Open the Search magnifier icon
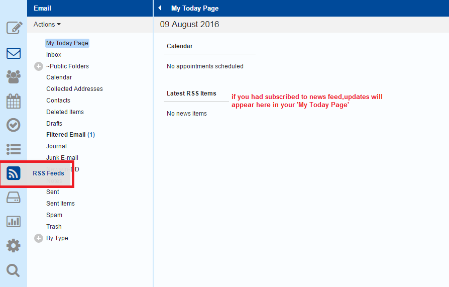The height and width of the screenshot is (287, 449). [13, 270]
